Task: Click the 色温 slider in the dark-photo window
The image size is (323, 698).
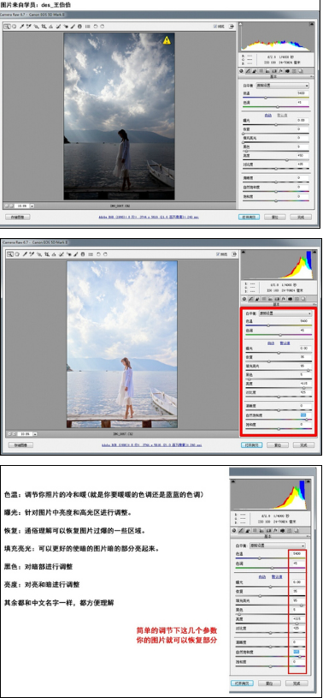Action: [276, 98]
